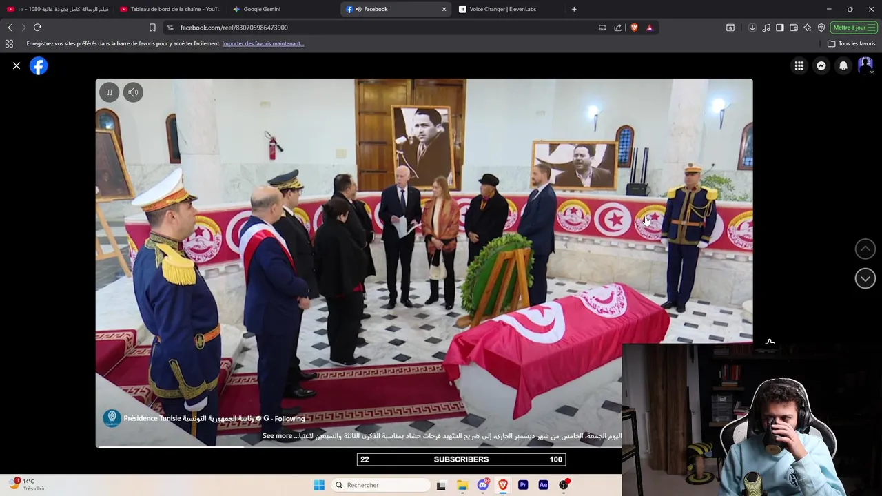
Task: Close the Facebook tab
Action: tap(444, 9)
